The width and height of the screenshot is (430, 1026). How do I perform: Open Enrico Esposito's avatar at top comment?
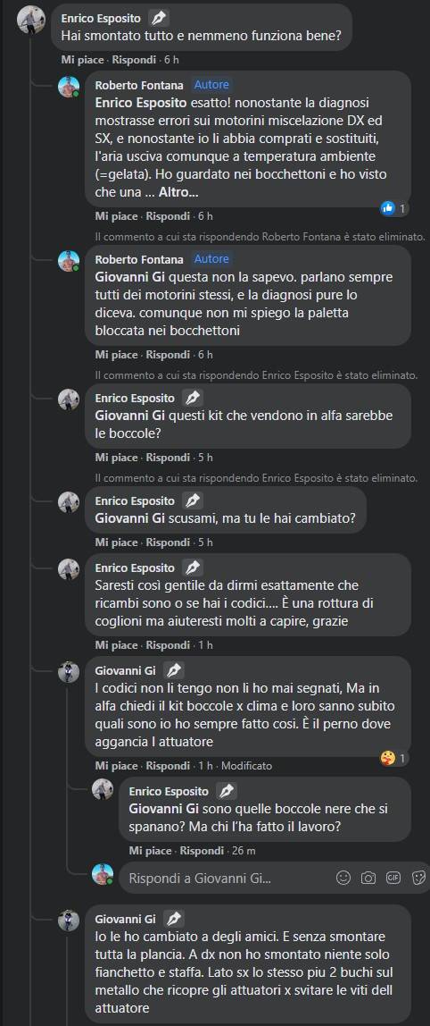pyautogui.click(x=30, y=21)
